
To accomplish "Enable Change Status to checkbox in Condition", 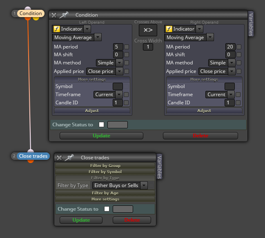I will pyautogui.click(x=101, y=124).
